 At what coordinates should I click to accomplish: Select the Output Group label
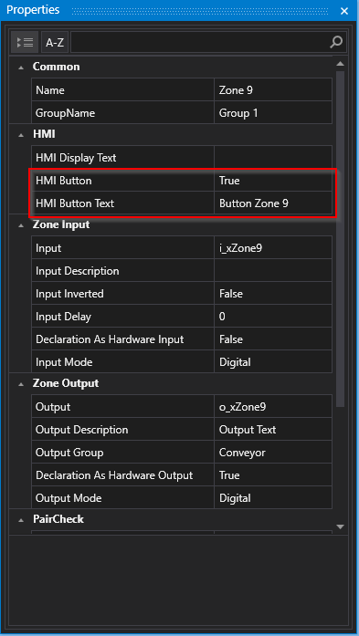click(x=69, y=452)
